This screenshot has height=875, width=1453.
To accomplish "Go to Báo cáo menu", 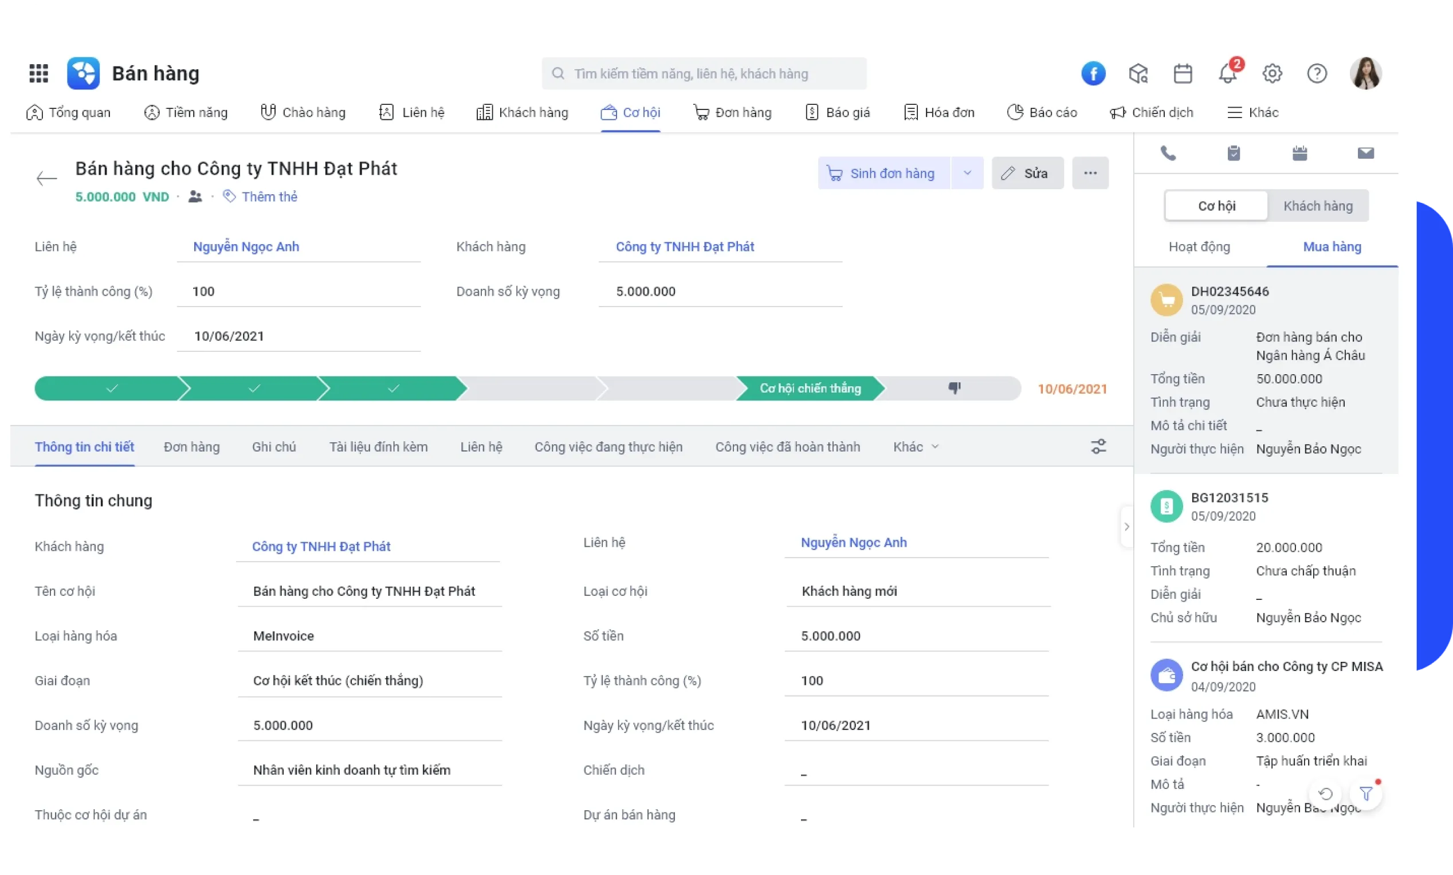I will pos(1042,113).
